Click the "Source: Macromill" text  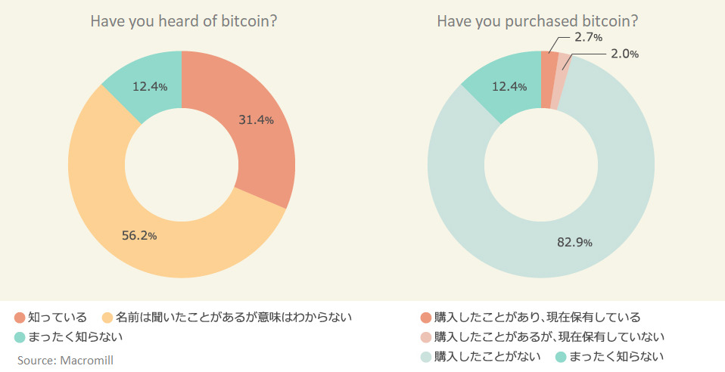65,360
